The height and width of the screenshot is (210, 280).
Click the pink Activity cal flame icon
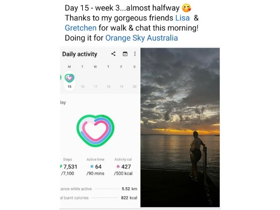[x=118, y=167]
